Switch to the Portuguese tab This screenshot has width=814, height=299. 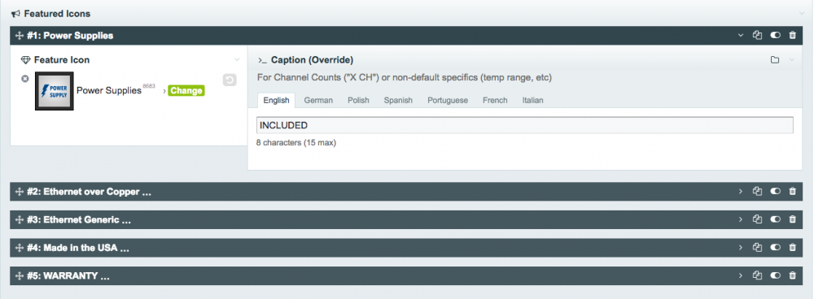(x=448, y=101)
